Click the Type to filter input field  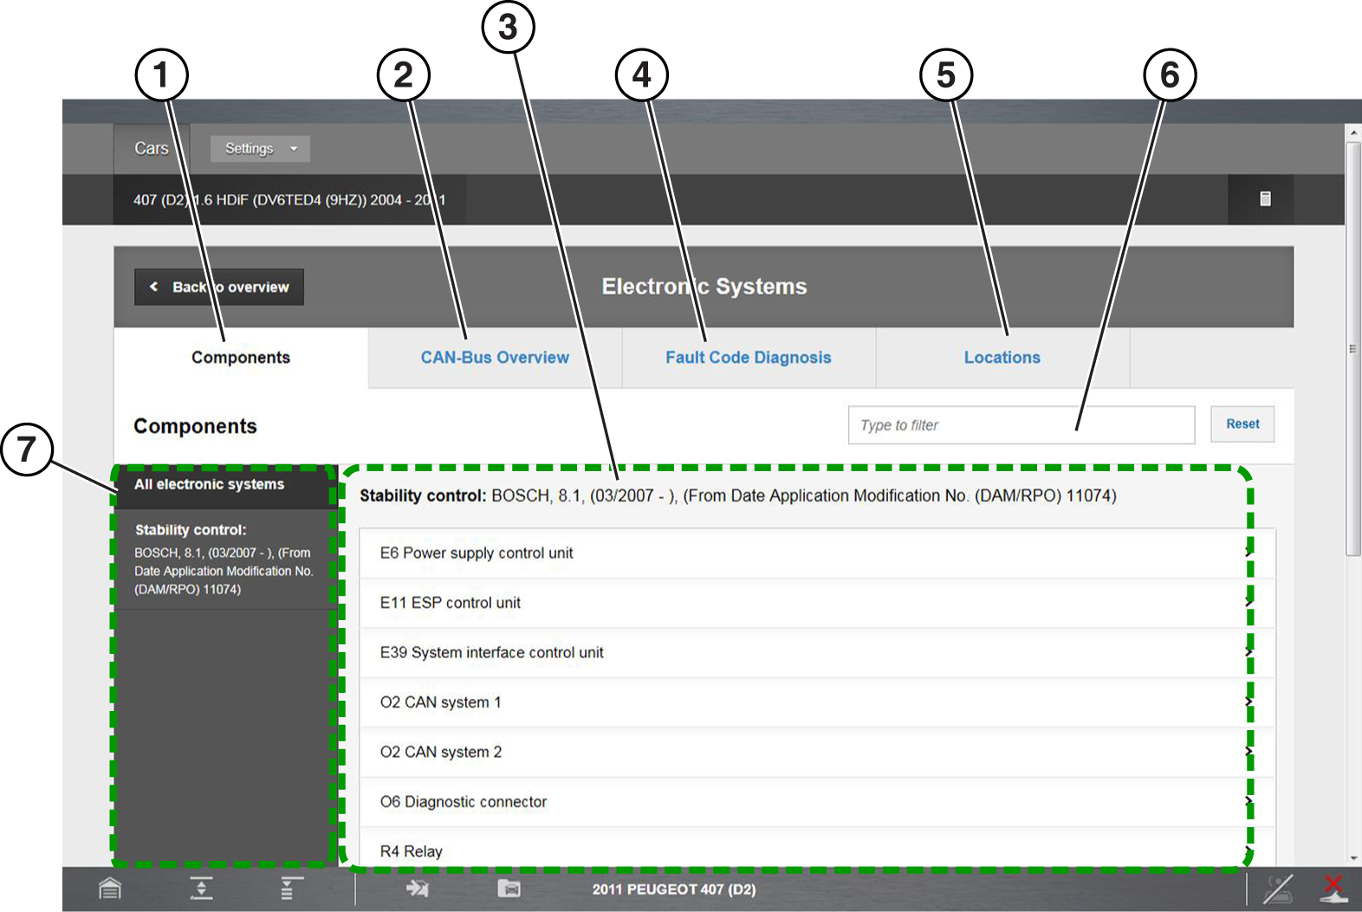1021,425
